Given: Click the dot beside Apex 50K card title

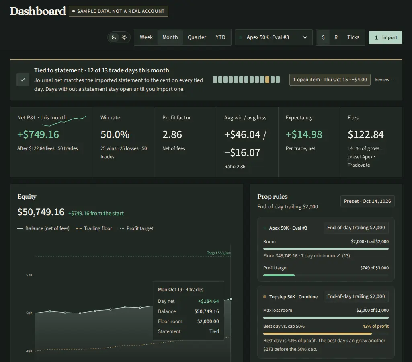Looking at the screenshot, I should click(x=264, y=228).
